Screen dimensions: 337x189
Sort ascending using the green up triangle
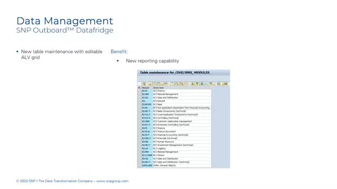point(193,84)
